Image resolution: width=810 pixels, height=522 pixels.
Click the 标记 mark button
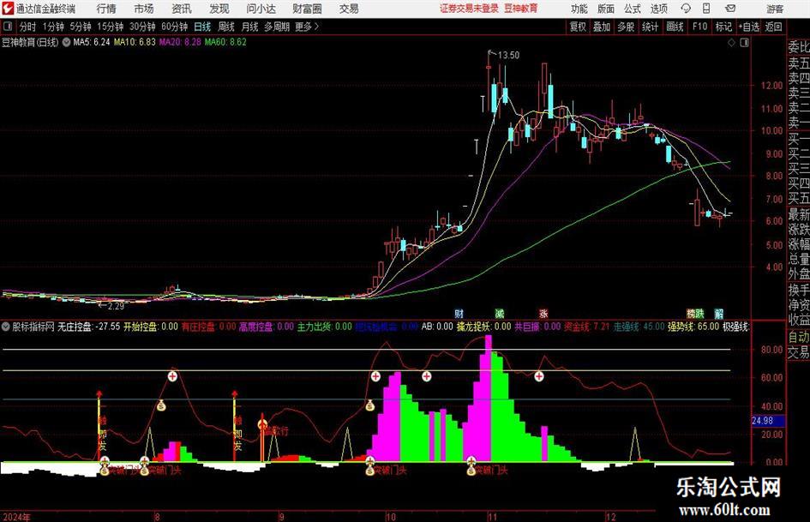(x=723, y=27)
